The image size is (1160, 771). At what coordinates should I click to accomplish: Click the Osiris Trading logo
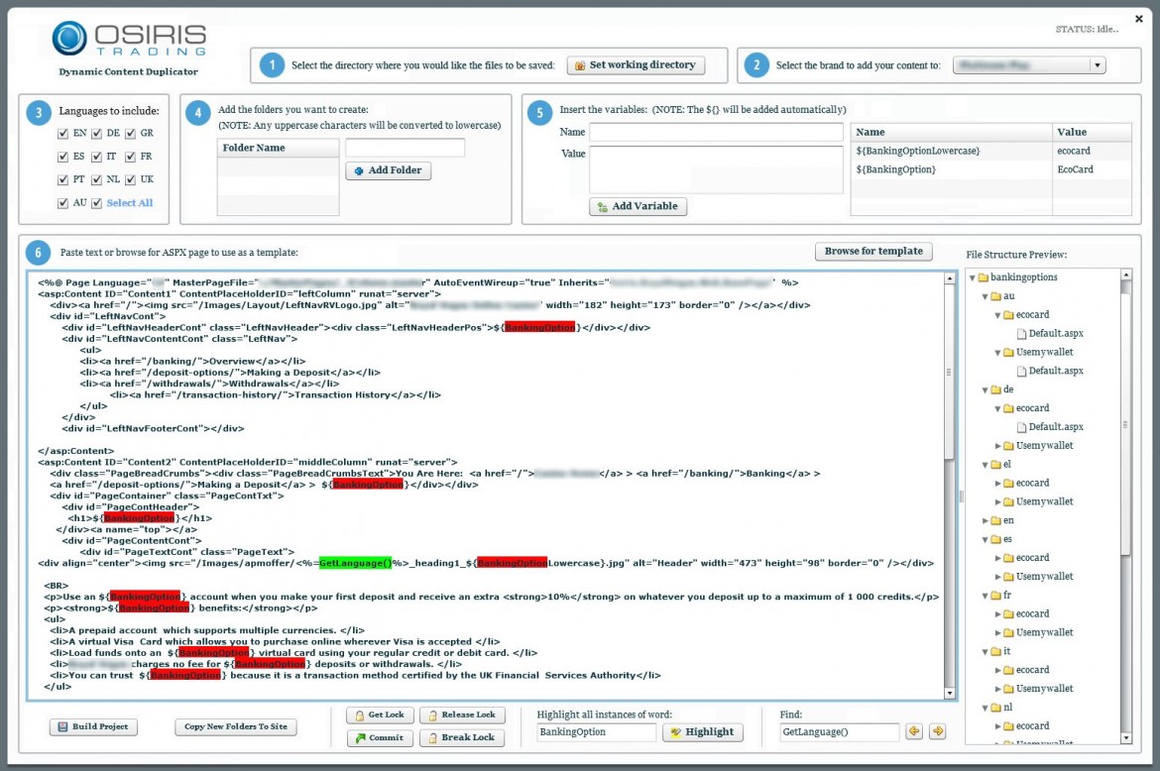pos(129,39)
